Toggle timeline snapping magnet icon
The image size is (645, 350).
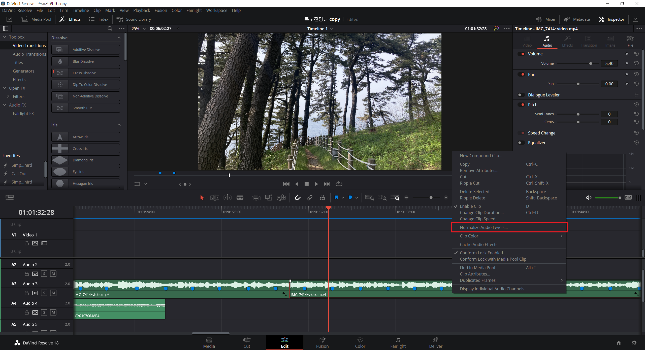(x=298, y=198)
